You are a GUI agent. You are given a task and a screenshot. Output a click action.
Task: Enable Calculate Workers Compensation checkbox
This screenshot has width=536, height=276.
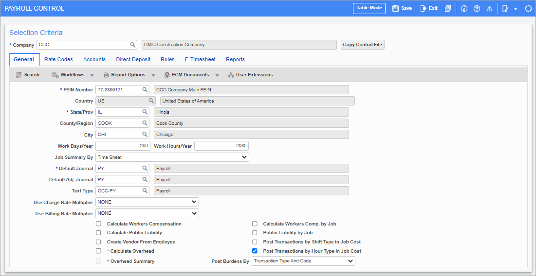pyautogui.click(x=99, y=224)
